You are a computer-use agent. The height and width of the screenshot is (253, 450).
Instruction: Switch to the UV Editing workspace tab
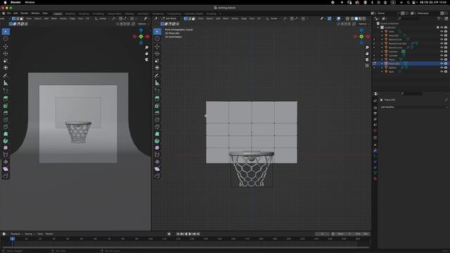click(98, 13)
